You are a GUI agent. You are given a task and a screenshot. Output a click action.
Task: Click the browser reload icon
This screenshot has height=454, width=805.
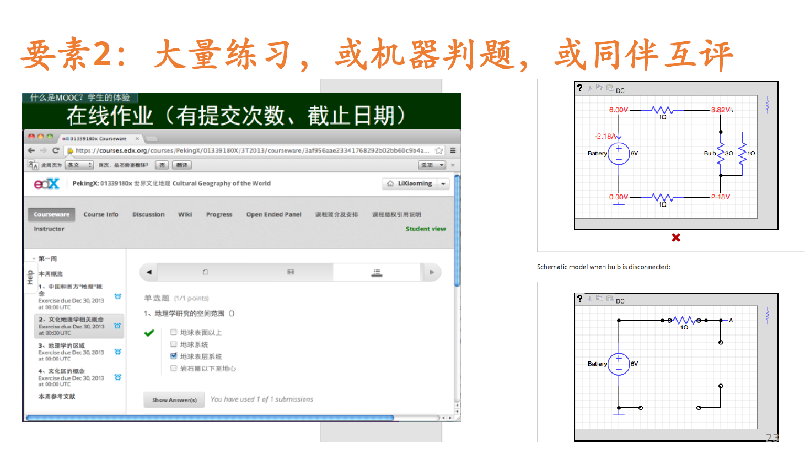(x=56, y=150)
